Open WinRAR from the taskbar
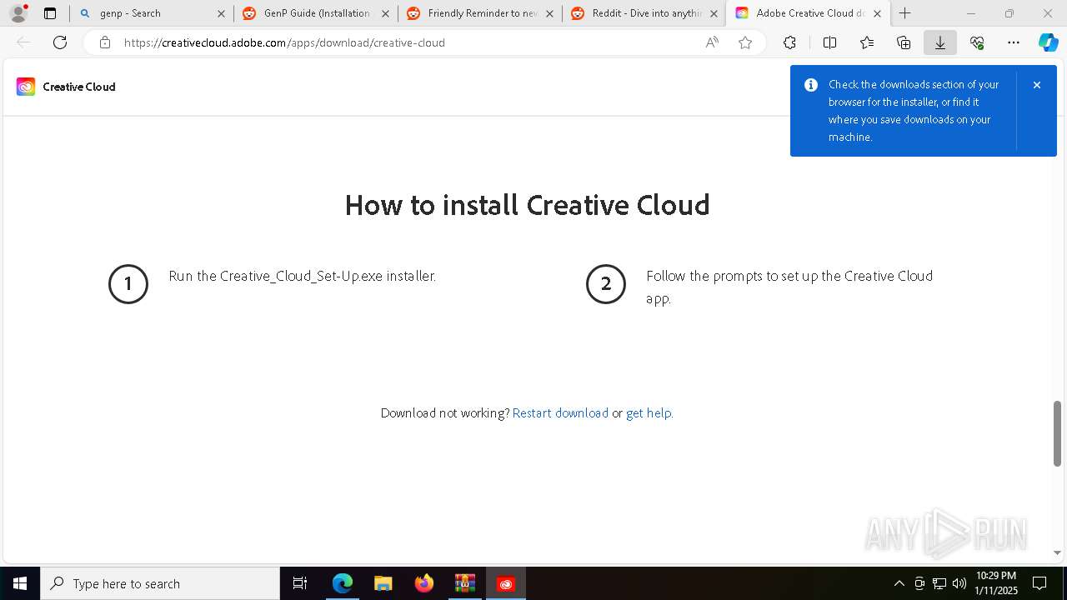1067x600 pixels. [x=465, y=583]
